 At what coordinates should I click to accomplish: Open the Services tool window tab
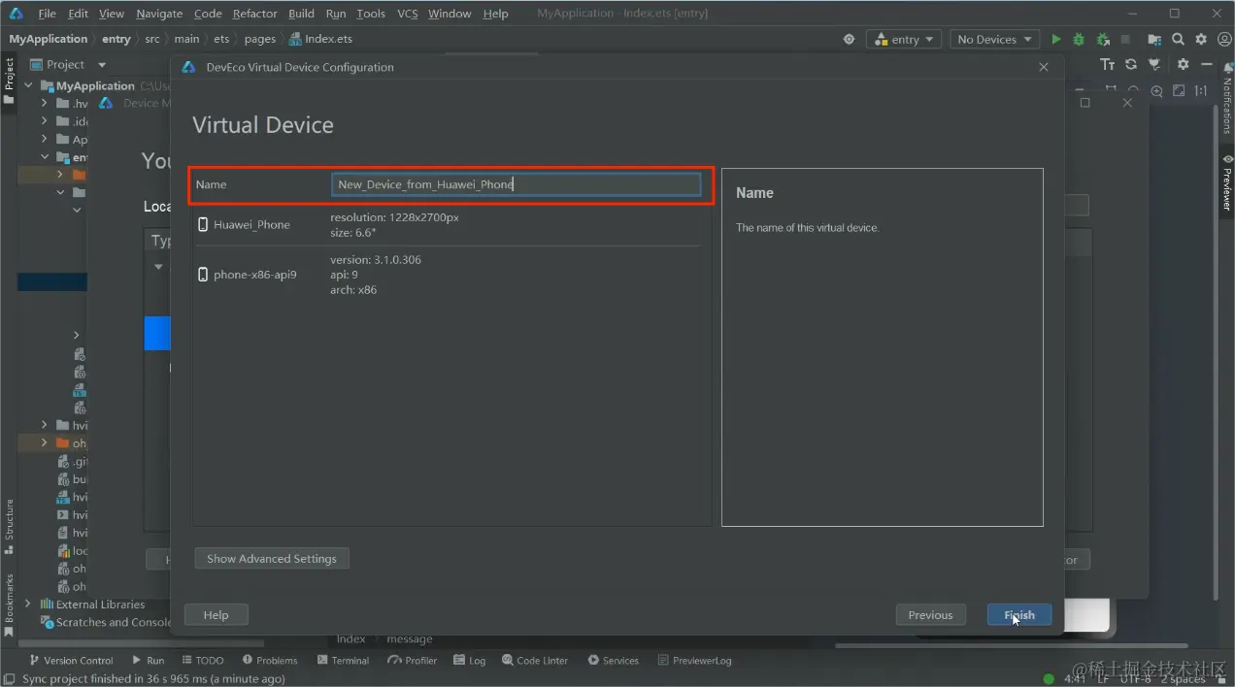pyautogui.click(x=613, y=661)
